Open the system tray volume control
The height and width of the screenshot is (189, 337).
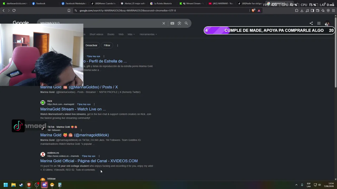click(320, 185)
